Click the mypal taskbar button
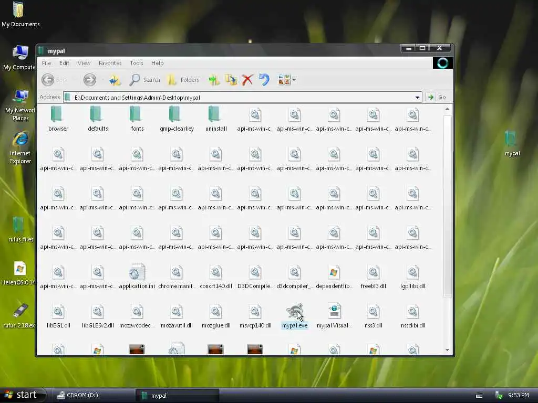The image size is (538, 403). click(x=178, y=395)
